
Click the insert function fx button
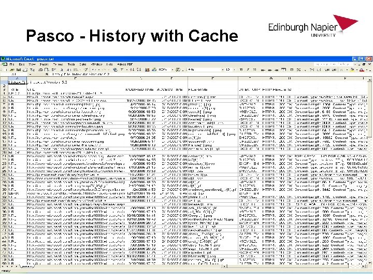tap(47, 74)
